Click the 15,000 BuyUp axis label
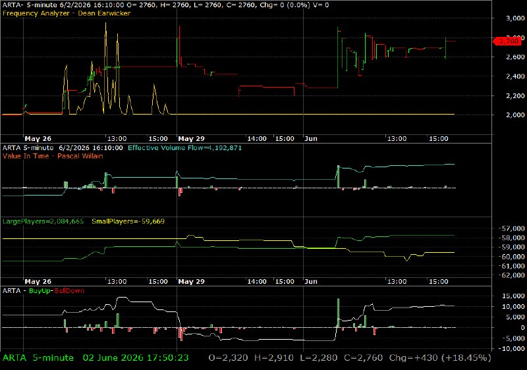Viewport: 527px width, 370px height. (x=514, y=296)
